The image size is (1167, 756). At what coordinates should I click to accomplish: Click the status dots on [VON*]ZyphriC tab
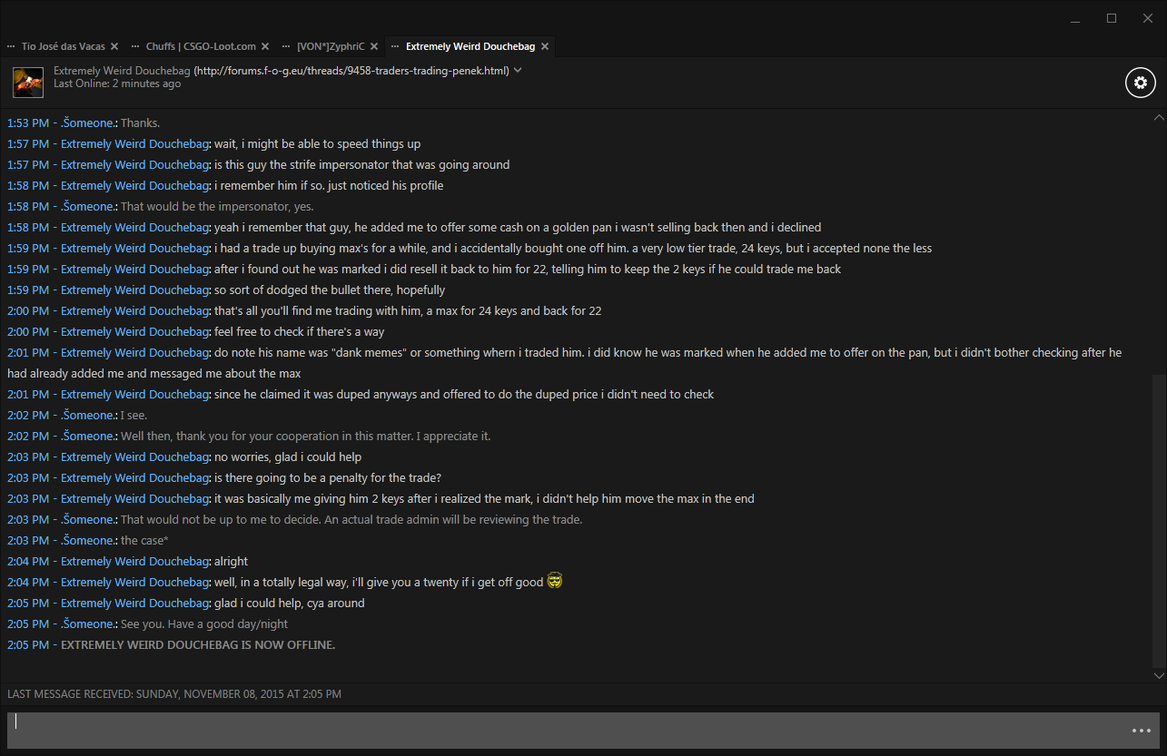coord(286,46)
